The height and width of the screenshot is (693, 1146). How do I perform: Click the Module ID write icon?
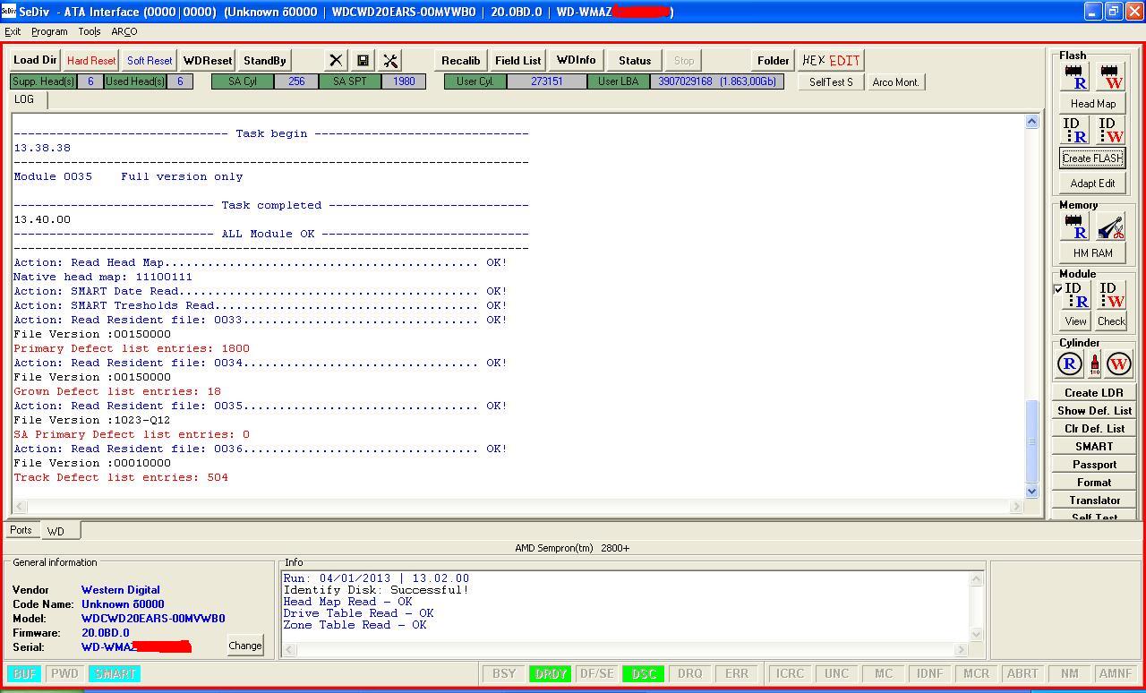point(1111,295)
